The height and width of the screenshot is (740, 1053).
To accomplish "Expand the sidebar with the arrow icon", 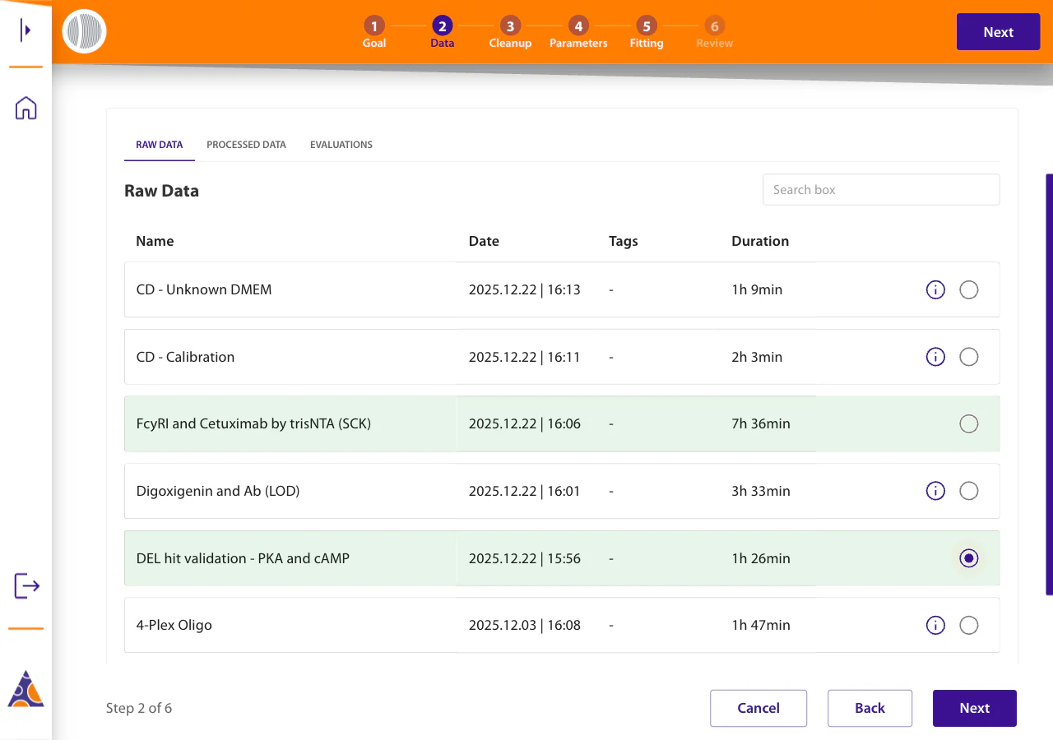I will coord(26,30).
